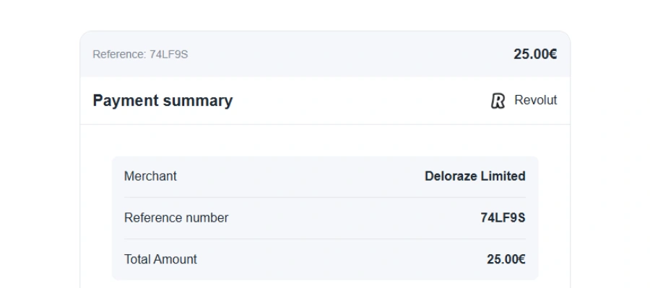Viewport: 650px width, 288px height.
Task: Click the gray header bar between reference and amount
Action: pyautogui.click(x=347, y=54)
